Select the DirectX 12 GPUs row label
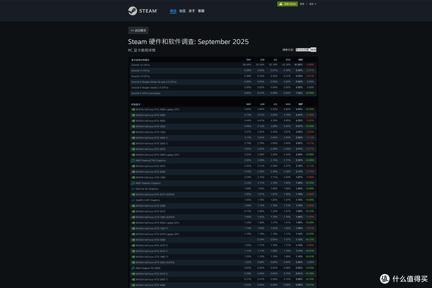This screenshot has width=432, height=288. click(140, 65)
